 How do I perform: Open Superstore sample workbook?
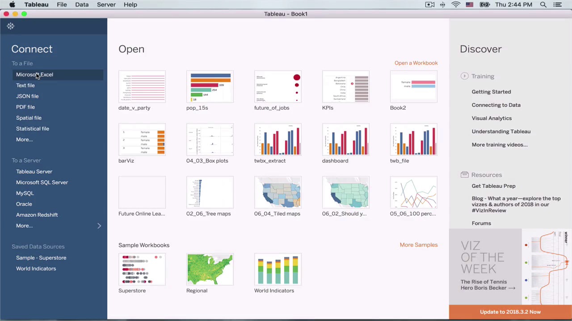click(142, 269)
